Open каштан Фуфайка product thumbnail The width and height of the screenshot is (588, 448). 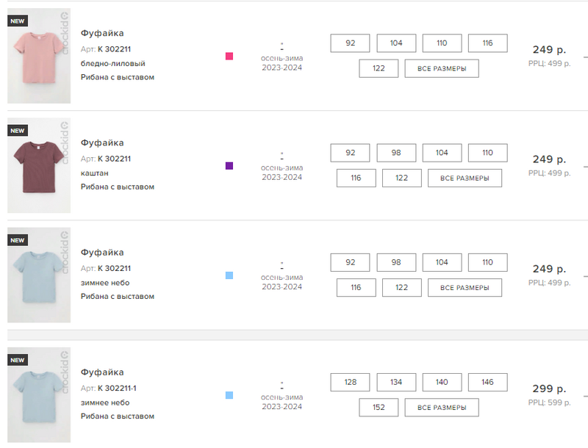tap(39, 166)
